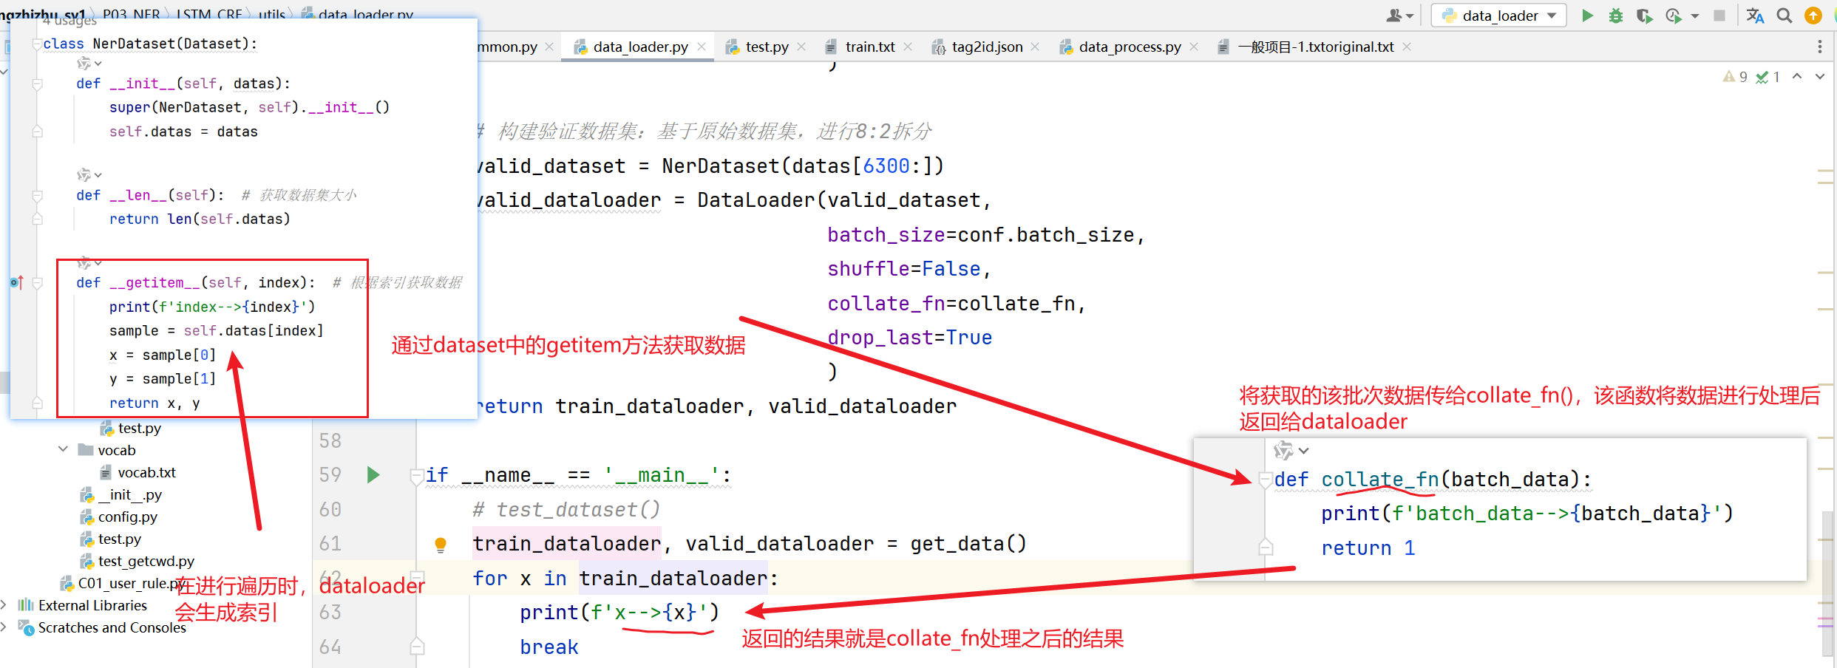Start debugging data_loader with the bug icon
Screen dimensions: 1837x668
[x=1615, y=16]
